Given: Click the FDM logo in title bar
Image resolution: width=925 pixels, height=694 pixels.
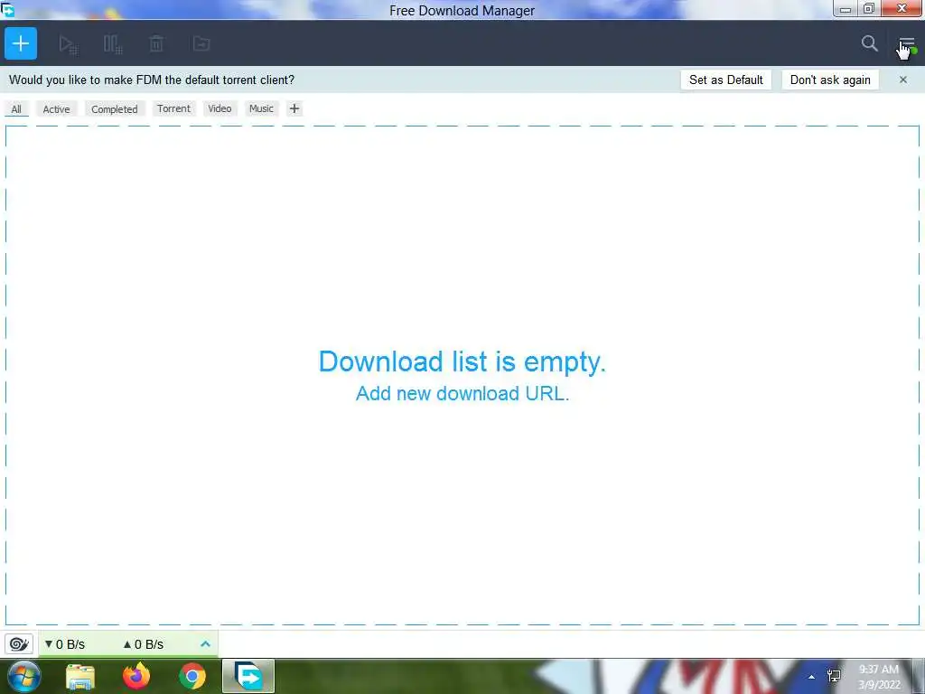Looking at the screenshot, I should 7,9.
